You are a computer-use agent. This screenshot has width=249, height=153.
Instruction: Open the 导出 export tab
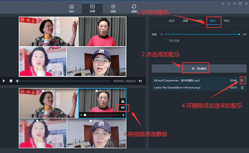click(x=227, y=21)
